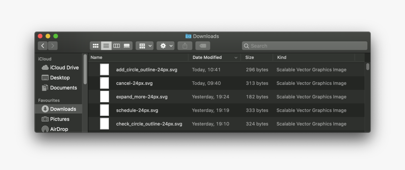The height and width of the screenshot is (170, 405).
Task: Focus the Search field
Action: pos(305,46)
